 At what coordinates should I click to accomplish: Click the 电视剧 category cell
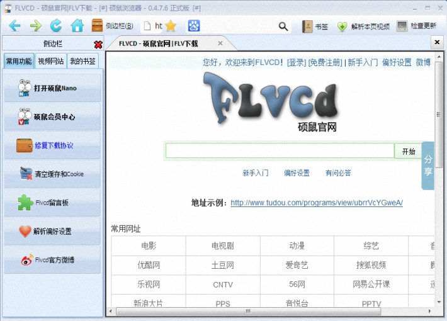coord(223,245)
